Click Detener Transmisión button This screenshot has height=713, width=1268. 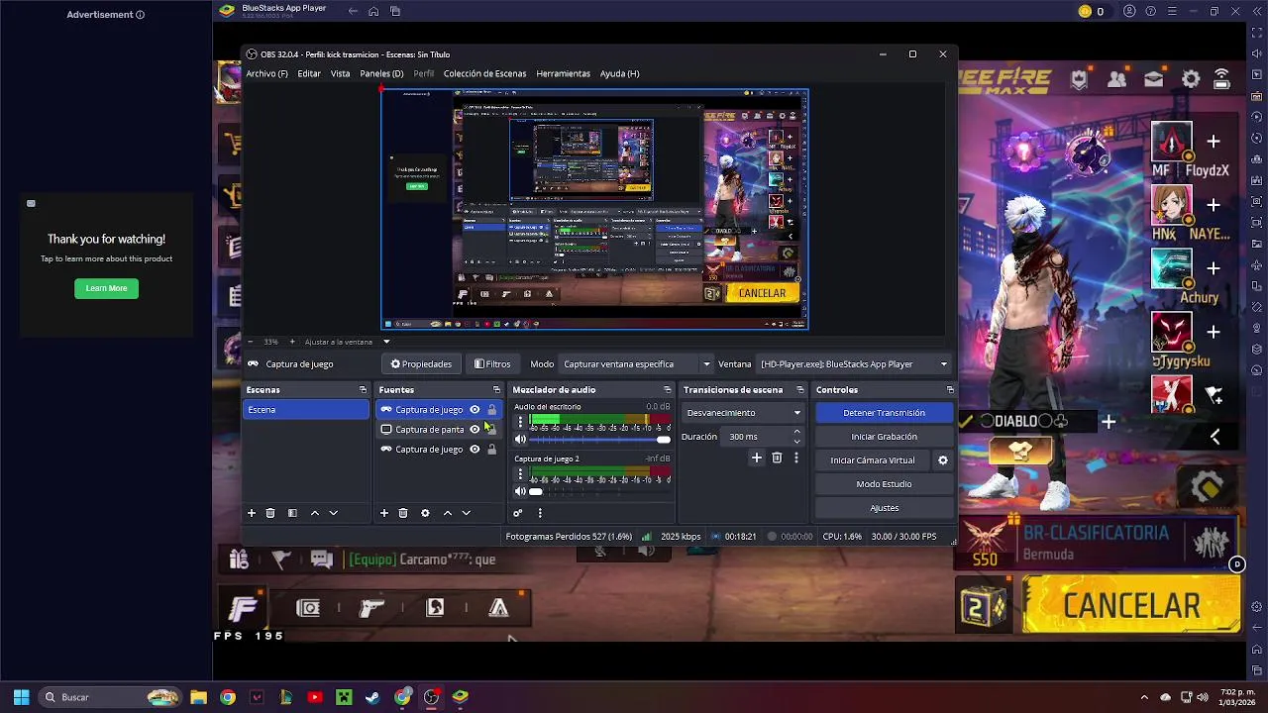884,413
